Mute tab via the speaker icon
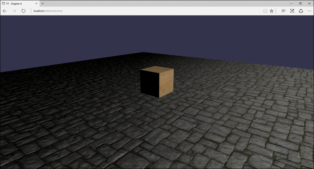Screen dimensions: 314x169 (7, 3)
